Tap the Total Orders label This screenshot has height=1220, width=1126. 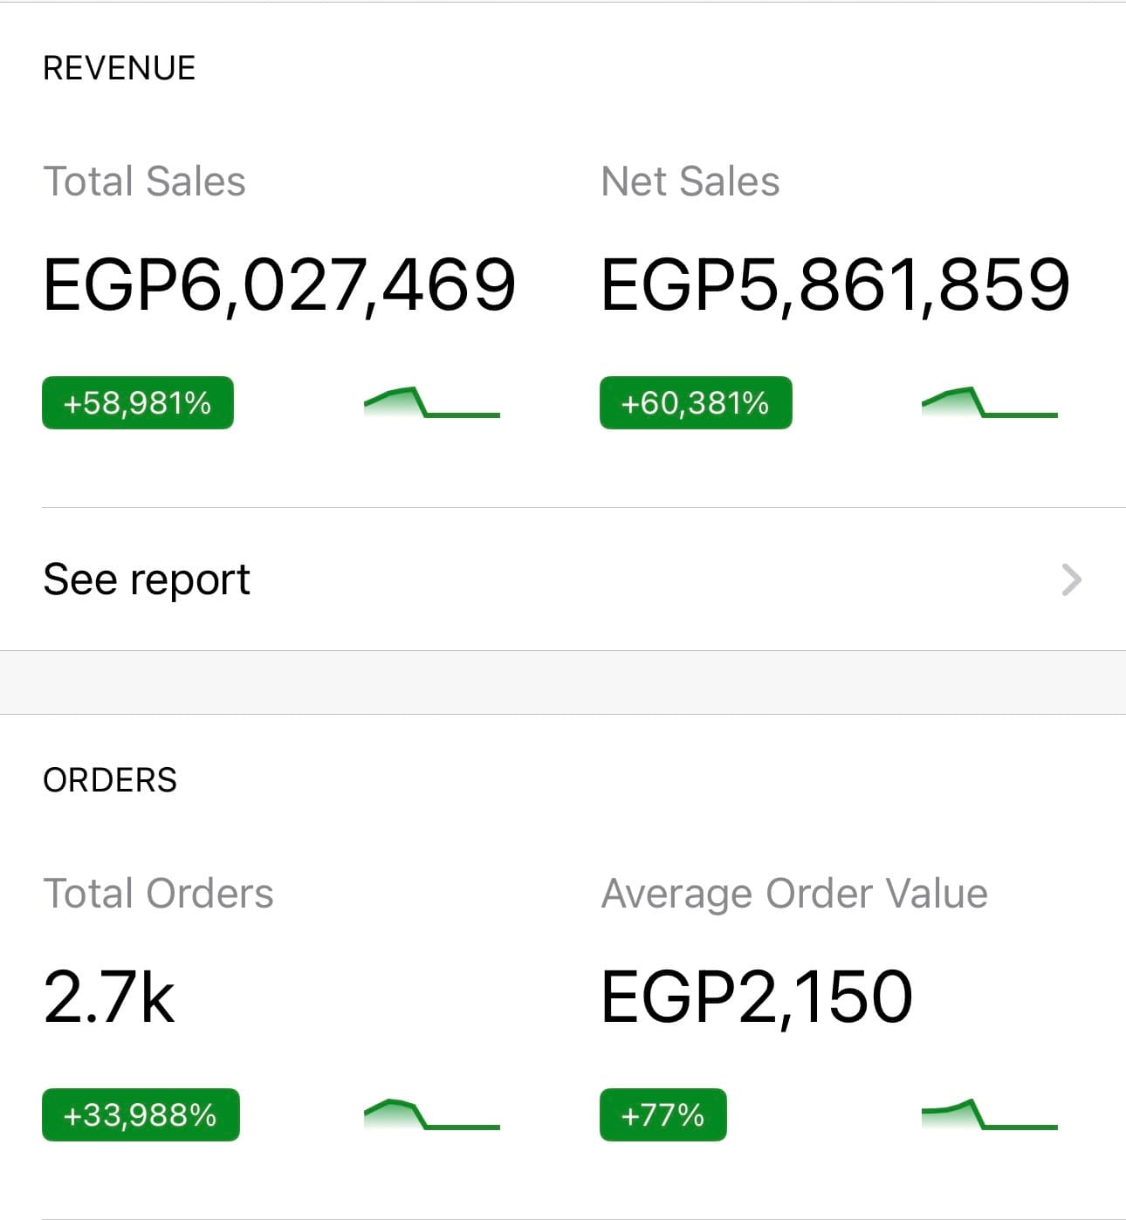[x=159, y=894]
